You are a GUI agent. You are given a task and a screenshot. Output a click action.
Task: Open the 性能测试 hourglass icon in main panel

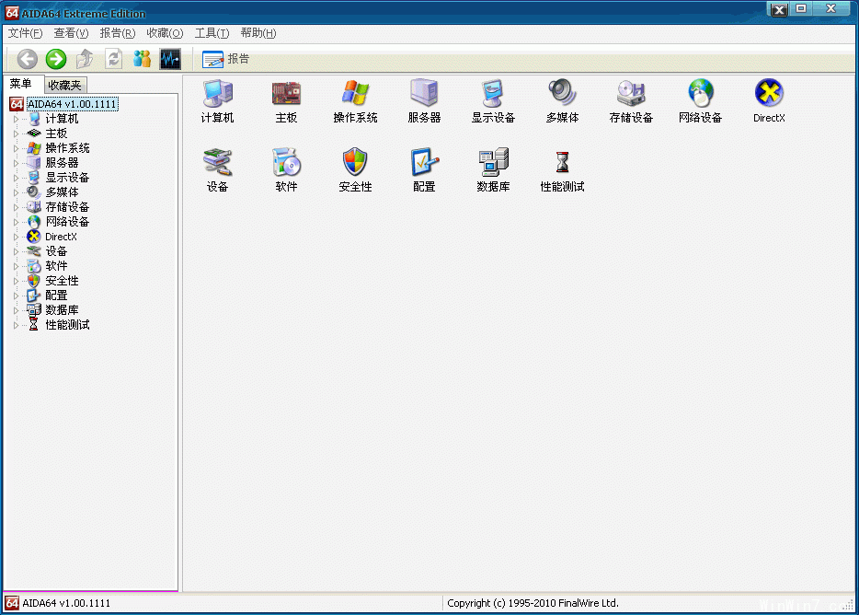coord(562,163)
